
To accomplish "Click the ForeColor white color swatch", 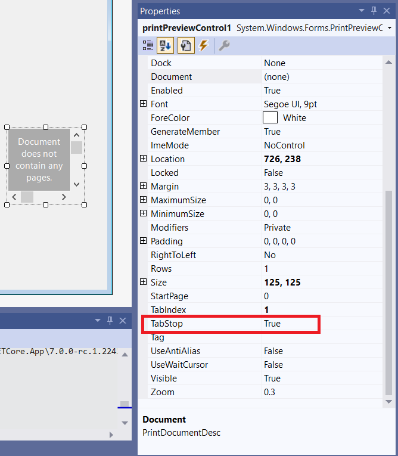I will click(x=270, y=118).
